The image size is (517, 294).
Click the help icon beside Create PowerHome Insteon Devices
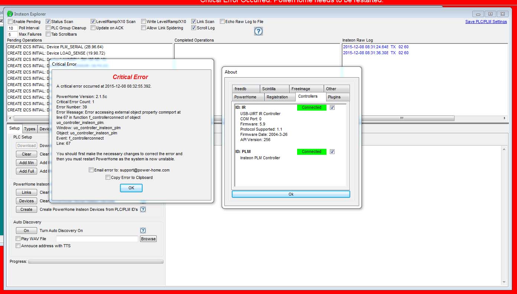143,209
